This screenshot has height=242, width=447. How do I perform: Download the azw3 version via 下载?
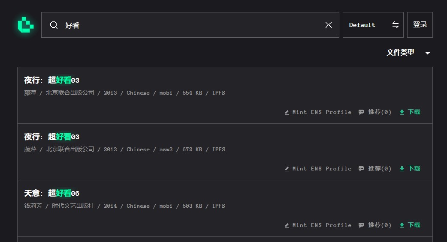pos(414,169)
